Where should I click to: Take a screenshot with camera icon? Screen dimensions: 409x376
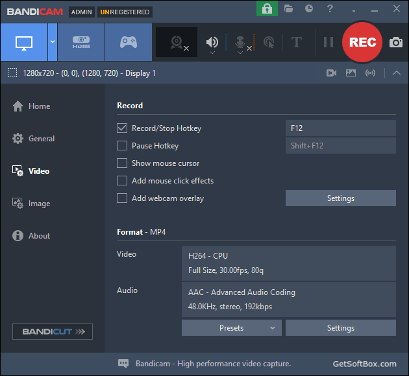396,42
